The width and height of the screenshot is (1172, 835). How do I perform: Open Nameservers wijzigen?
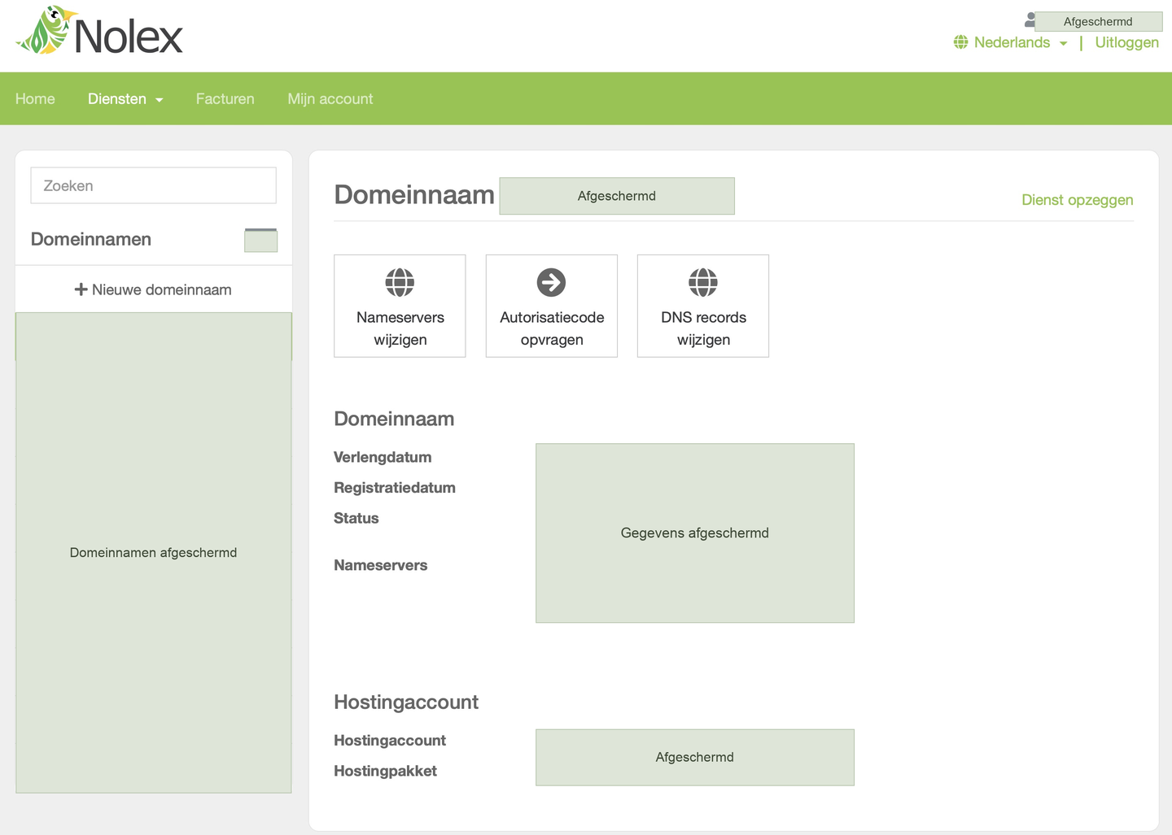pos(400,306)
